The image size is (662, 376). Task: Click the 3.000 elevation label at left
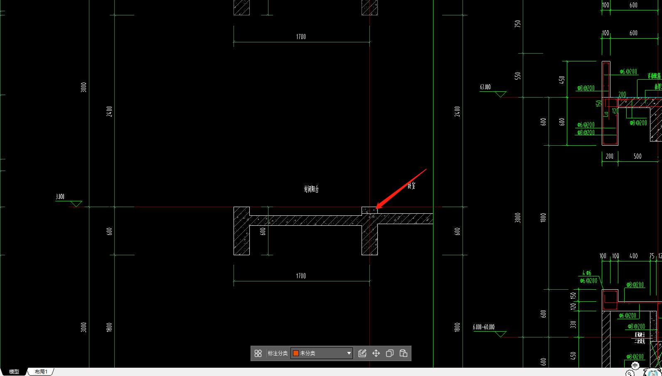pyautogui.click(x=60, y=197)
